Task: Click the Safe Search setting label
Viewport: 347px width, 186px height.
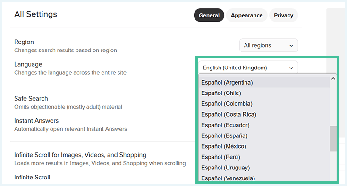Action: 31,98
